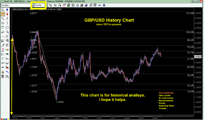
Task: Click the 50.0% Fibonacci level label
Action: (190, 67)
